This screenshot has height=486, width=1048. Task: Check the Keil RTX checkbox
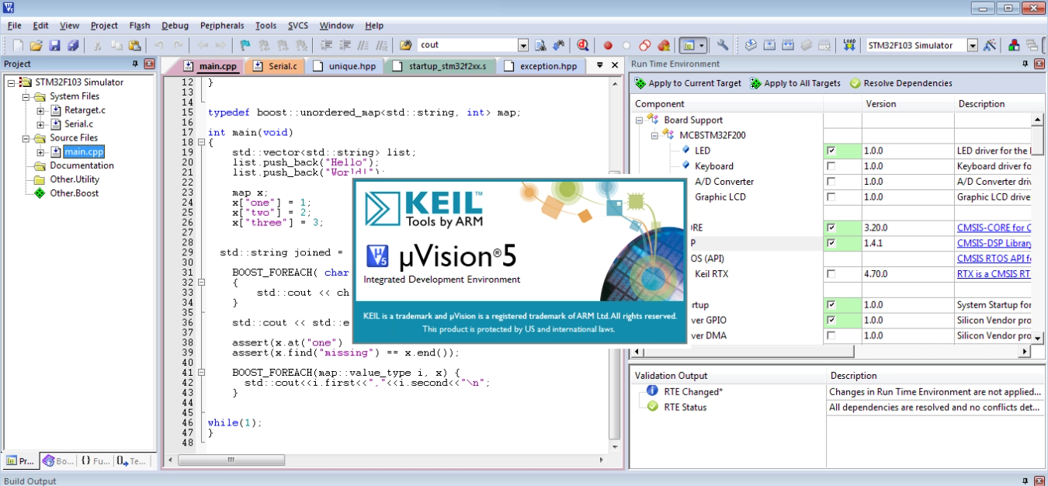(831, 274)
